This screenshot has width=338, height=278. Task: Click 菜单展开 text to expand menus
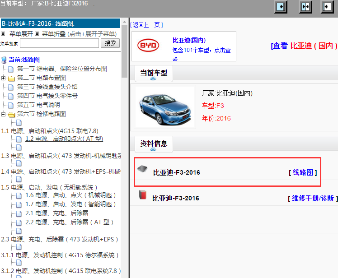(x=21, y=34)
